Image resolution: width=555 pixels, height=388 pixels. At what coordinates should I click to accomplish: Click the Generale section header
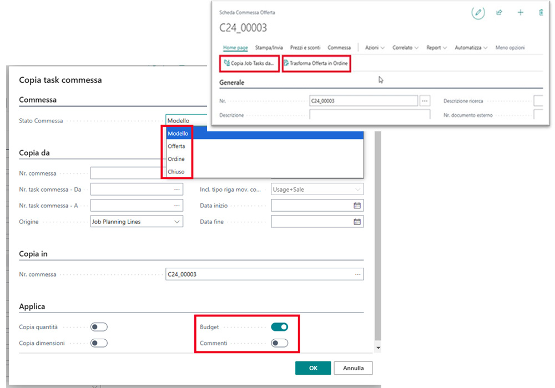point(232,83)
